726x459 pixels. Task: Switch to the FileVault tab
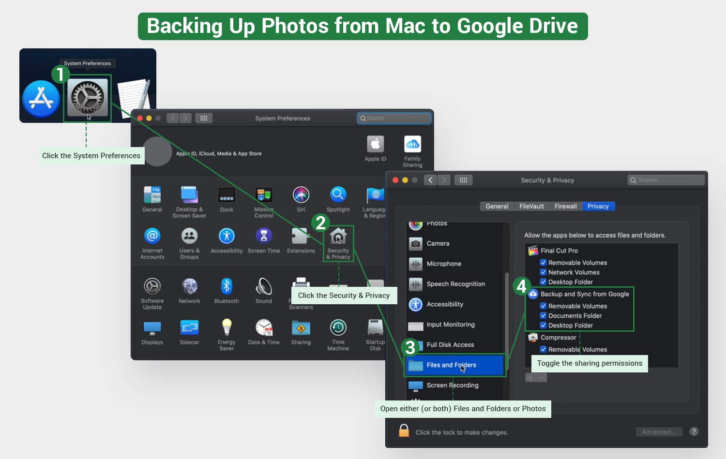pos(531,206)
